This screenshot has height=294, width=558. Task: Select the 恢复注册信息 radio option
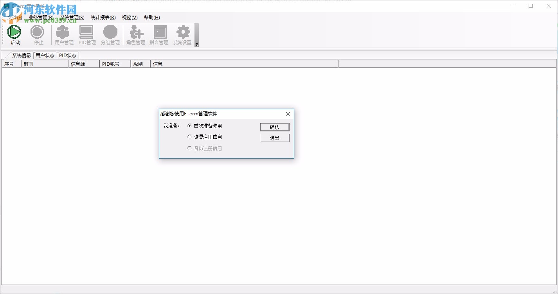pyautogui.click(x=190, y=137)
